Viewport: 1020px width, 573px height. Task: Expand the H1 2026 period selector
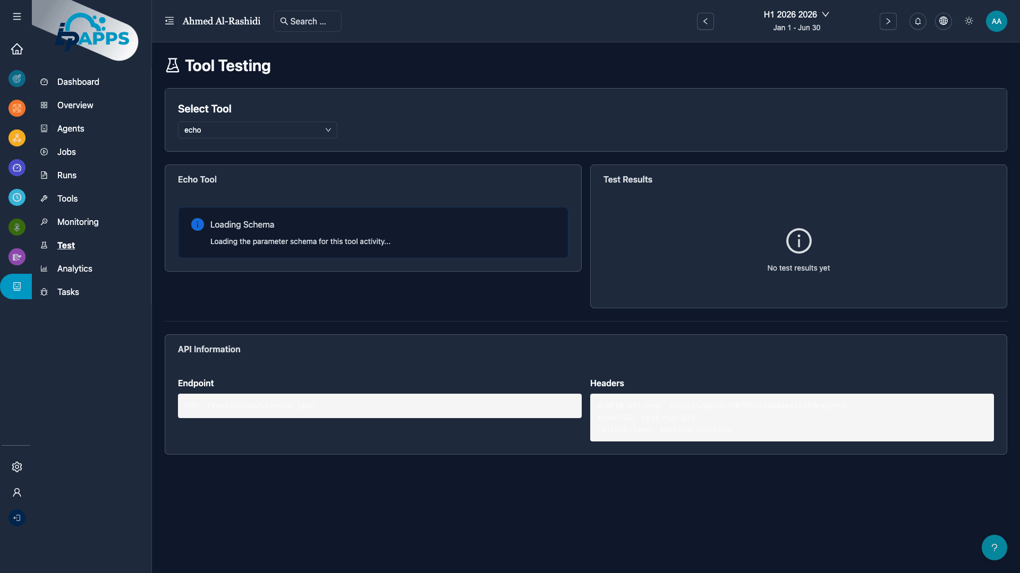click(x=796, y=14)
